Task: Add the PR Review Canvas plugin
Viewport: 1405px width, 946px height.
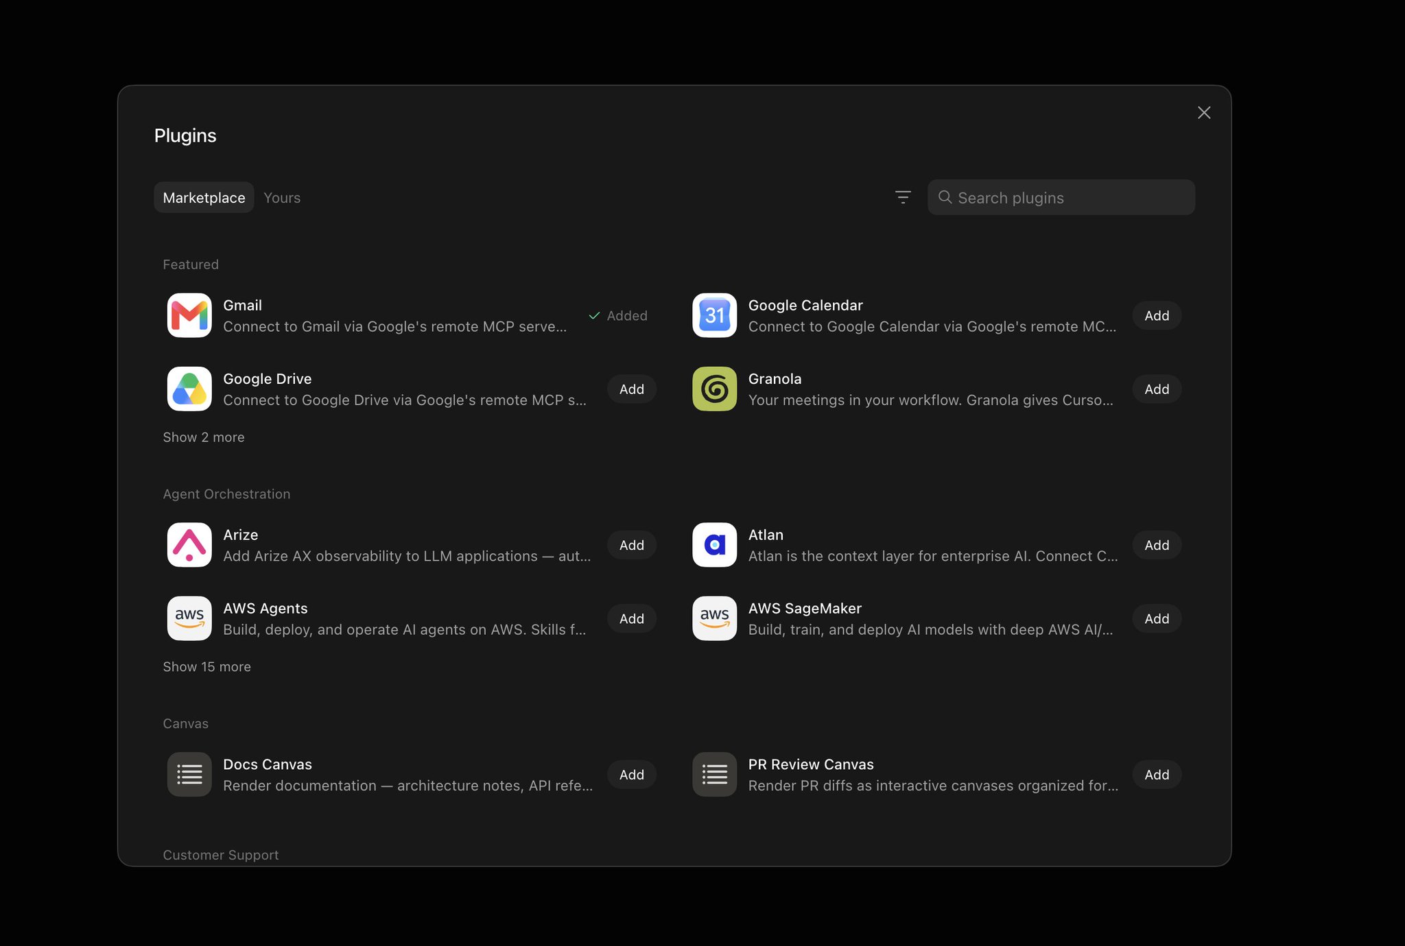Action: point(1157,775)
